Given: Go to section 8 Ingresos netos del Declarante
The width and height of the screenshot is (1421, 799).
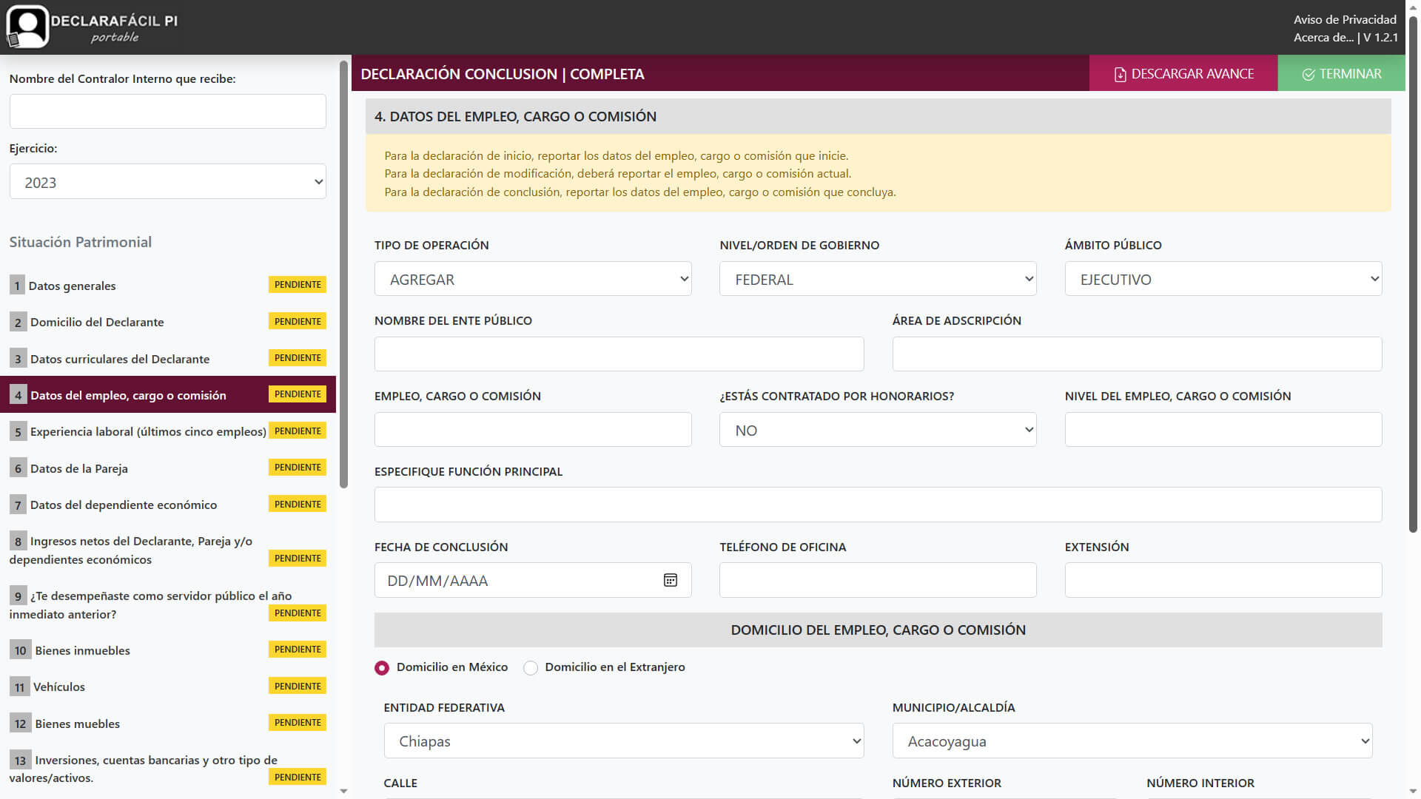Looking at the screenshot, I should pyautogui.click(x=168, y=550).
